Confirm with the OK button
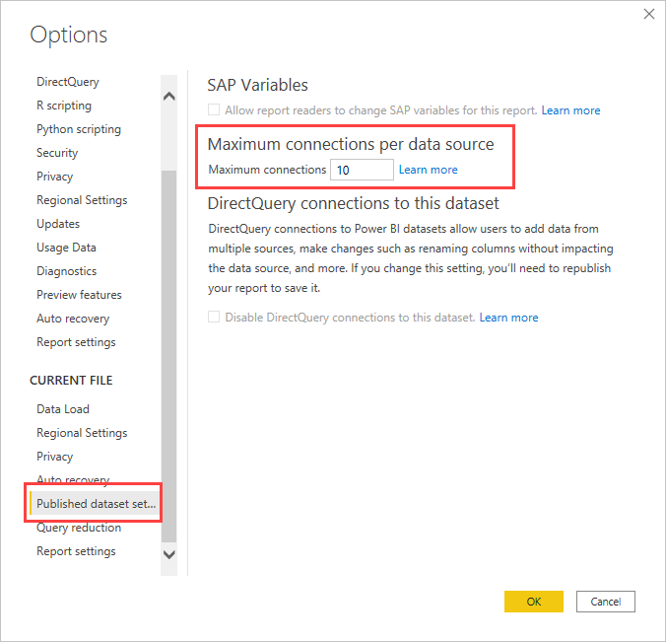 pyautogui.click(x=533, y=602)
